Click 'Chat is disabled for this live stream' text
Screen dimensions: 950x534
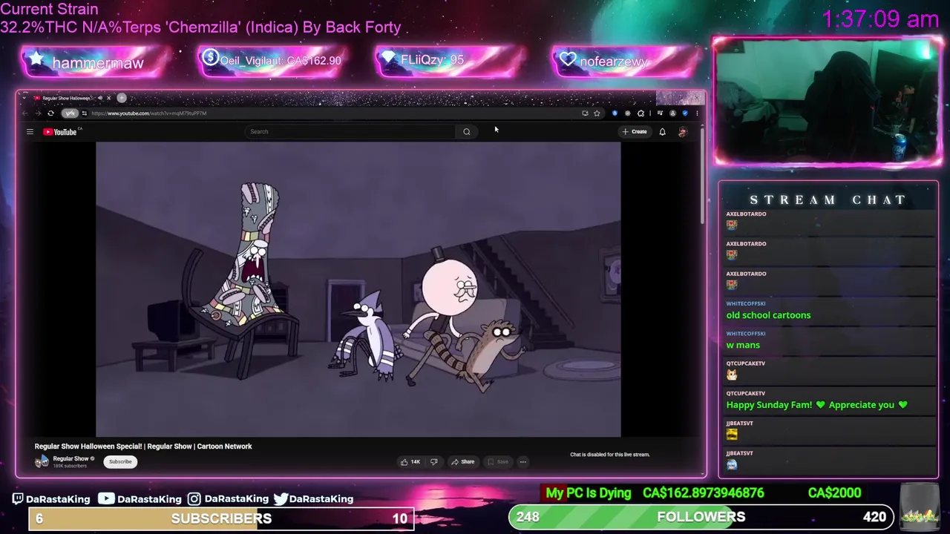609,455
